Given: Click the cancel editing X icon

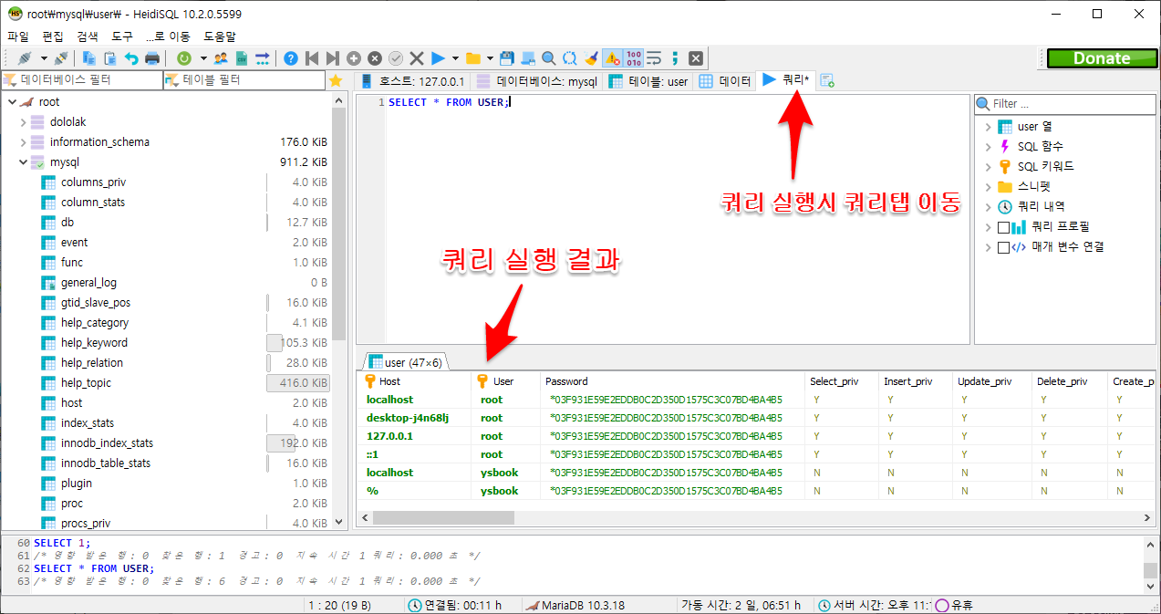Looking at the screenshot, I should [x=417, y=58].
